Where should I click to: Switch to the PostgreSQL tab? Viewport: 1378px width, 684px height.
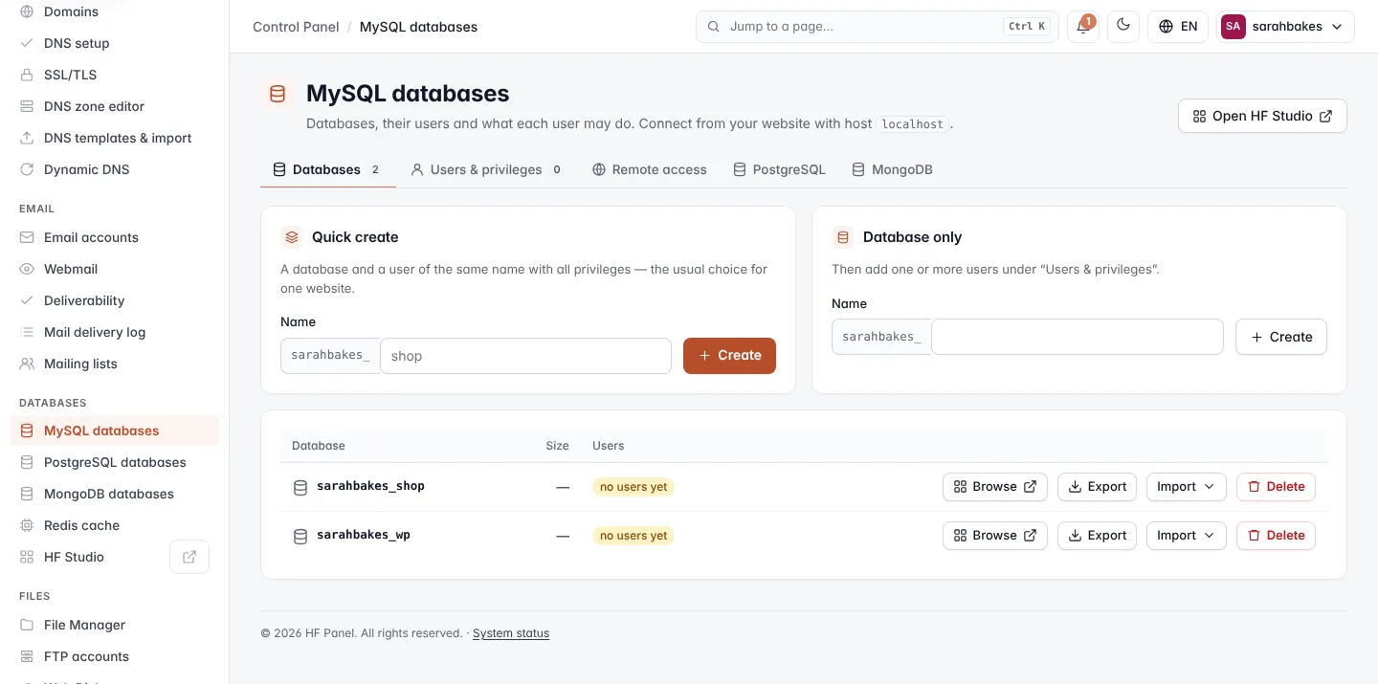779,169
